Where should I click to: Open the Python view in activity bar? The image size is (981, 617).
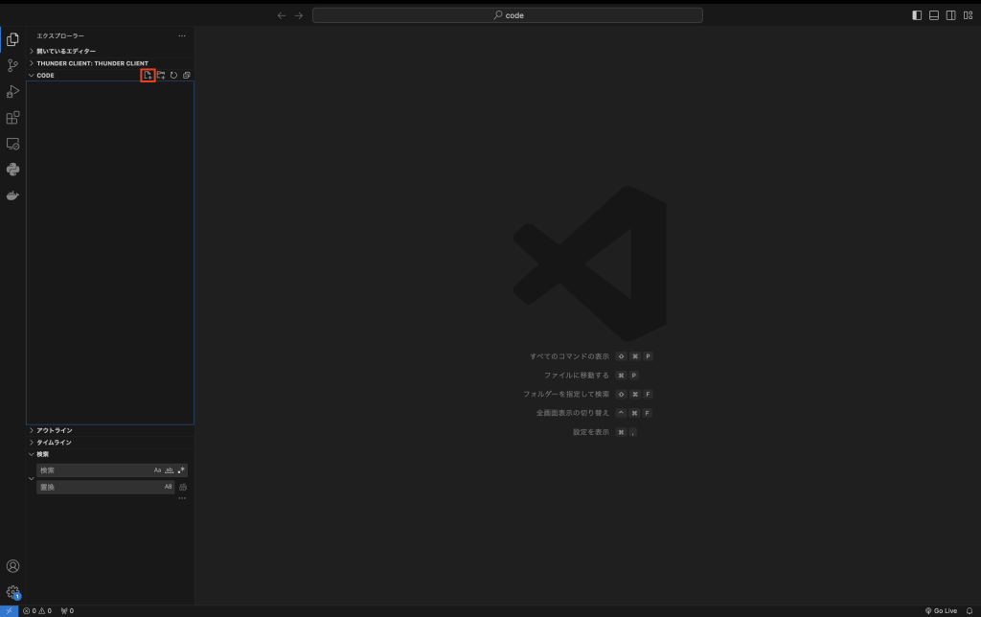pos(12,170)
